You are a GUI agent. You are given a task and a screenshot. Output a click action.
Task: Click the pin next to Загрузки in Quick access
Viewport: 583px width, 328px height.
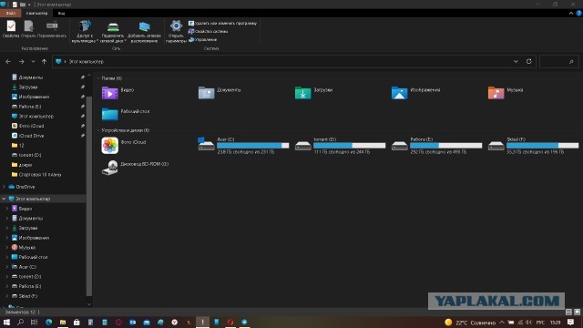(x=83, y=87)
